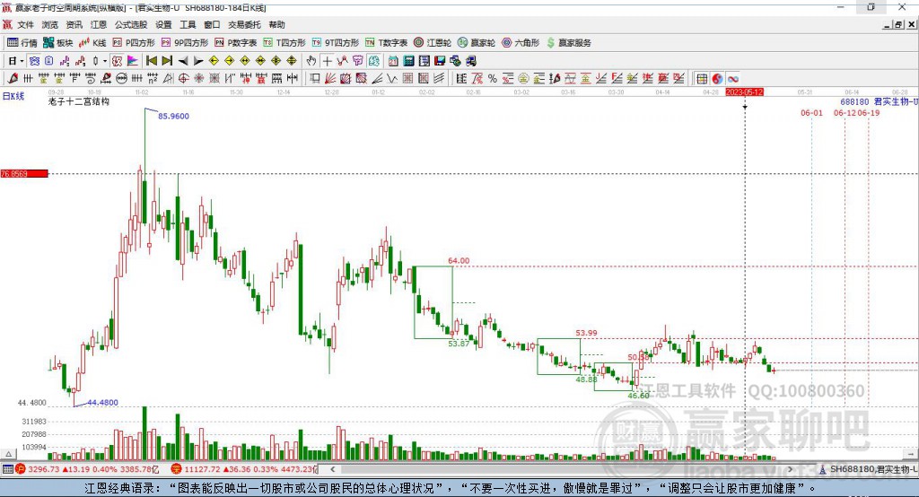The image size is (919, 497).
Task: Open the 文件 menu
Action: (x=25, y=24)
